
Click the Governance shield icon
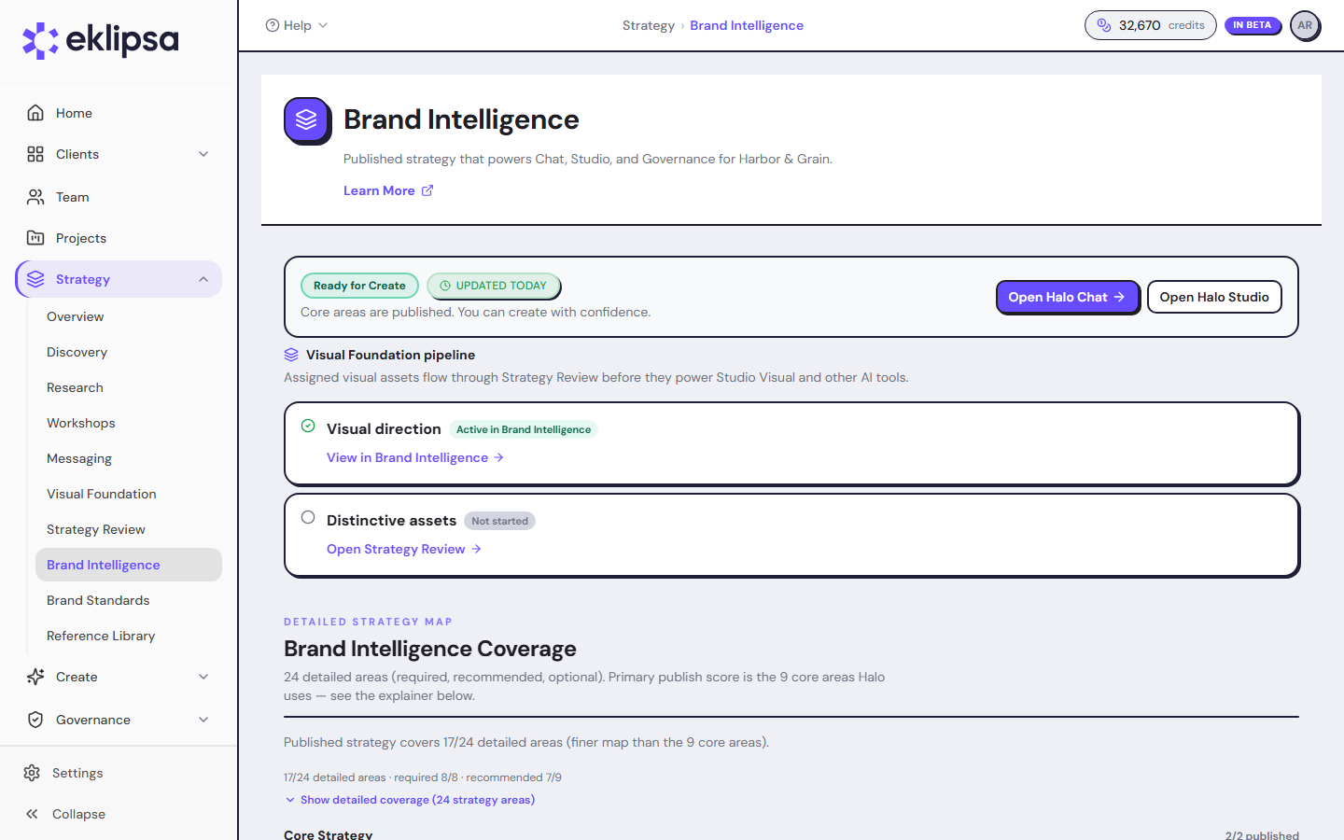(35, 720)
